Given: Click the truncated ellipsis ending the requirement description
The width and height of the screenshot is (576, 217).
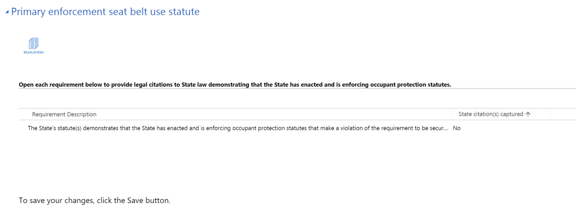Looking at the screenshot, I should coord(445,128).
